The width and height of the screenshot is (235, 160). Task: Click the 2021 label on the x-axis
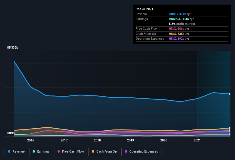pyautogui.click(x=197, y=140)
